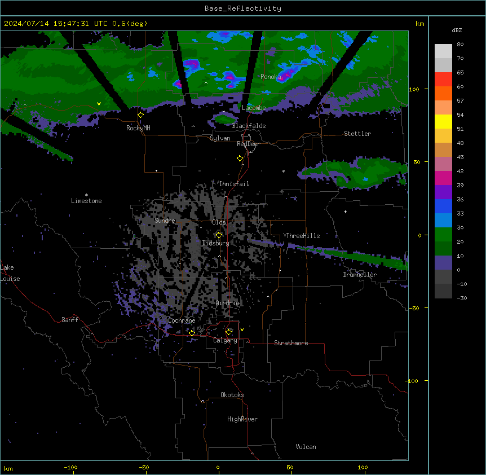
Task: Click the Lacombe city label
Action: pyautogui.click(x=254, y=108)
